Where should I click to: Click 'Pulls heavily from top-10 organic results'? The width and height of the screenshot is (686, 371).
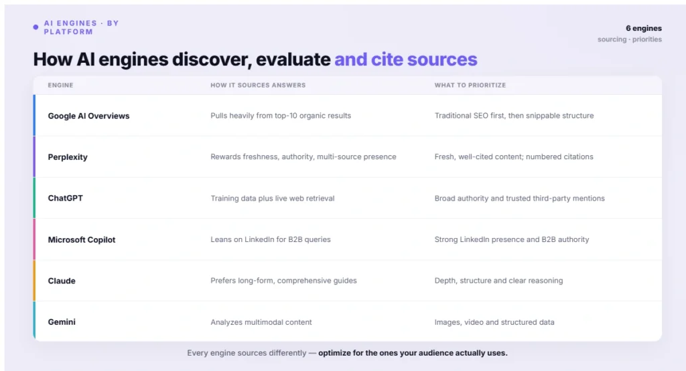pos(281,116)
